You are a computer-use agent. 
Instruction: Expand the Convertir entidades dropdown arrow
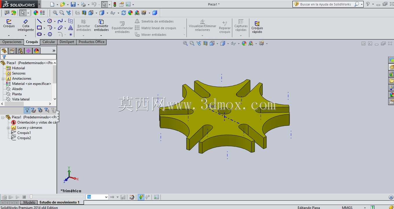tap(101, 36)
